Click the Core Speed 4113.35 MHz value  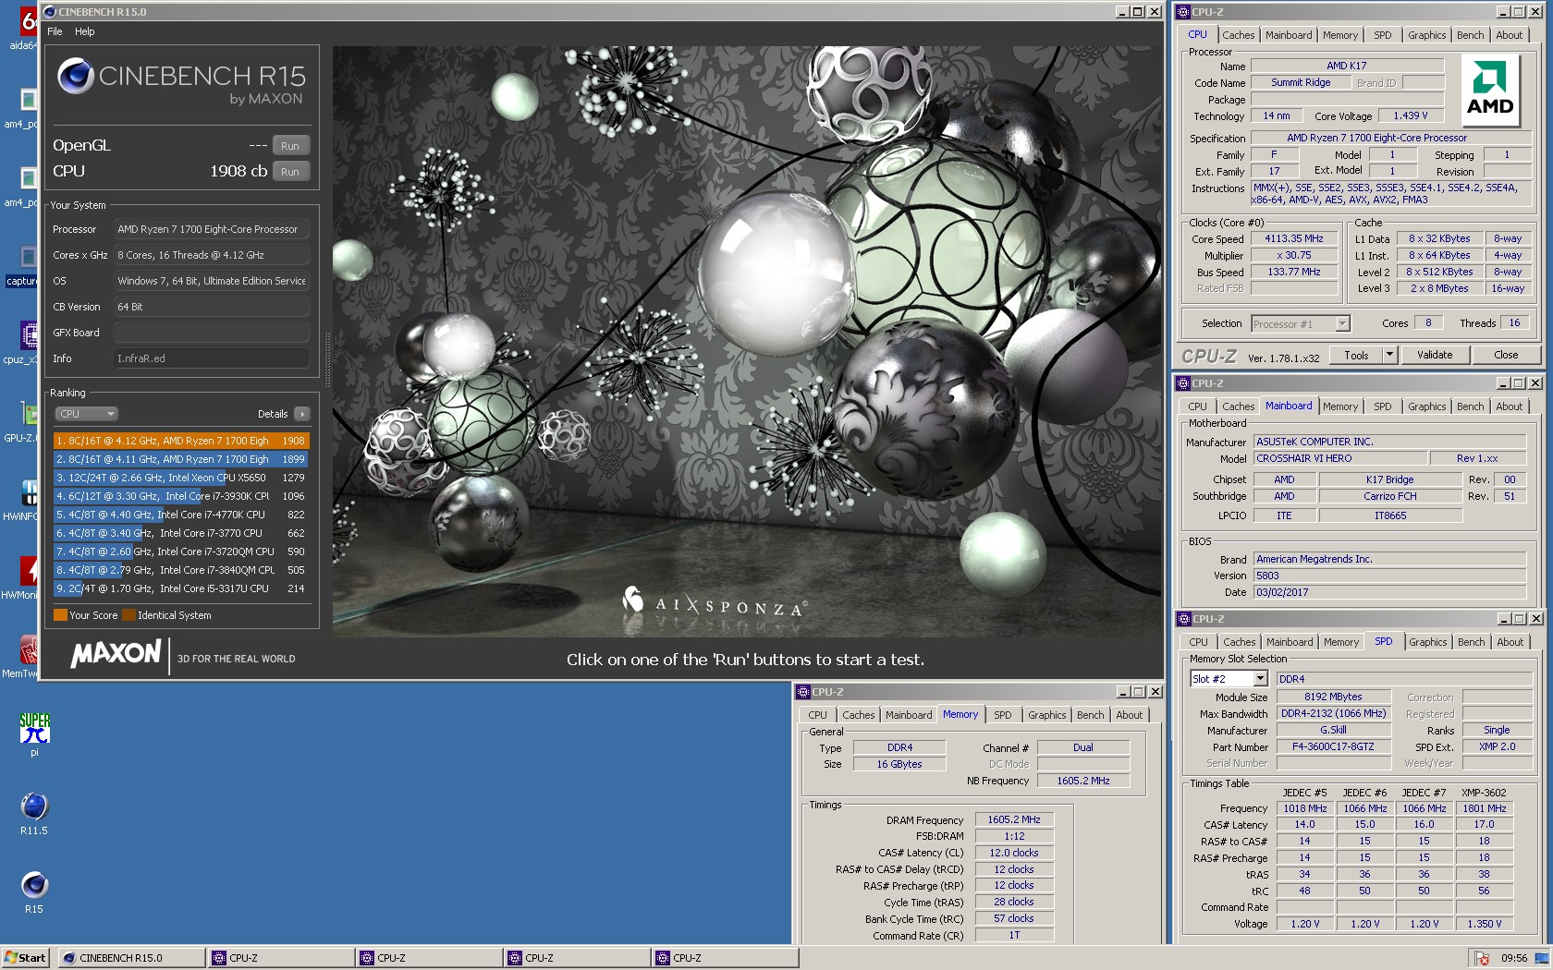1294,238
